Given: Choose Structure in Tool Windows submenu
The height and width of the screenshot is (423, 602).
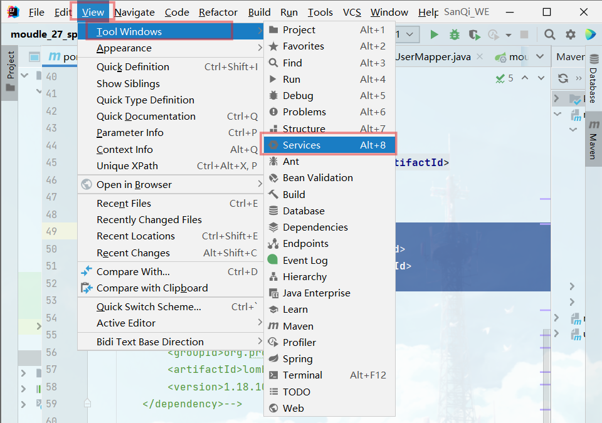Looking at the screenshot, I should pos(329,128).
